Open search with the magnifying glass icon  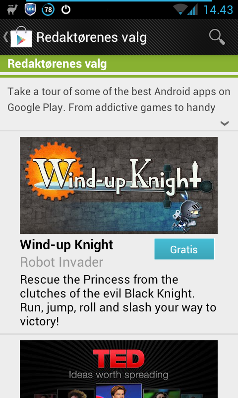(x=217, y=37)
